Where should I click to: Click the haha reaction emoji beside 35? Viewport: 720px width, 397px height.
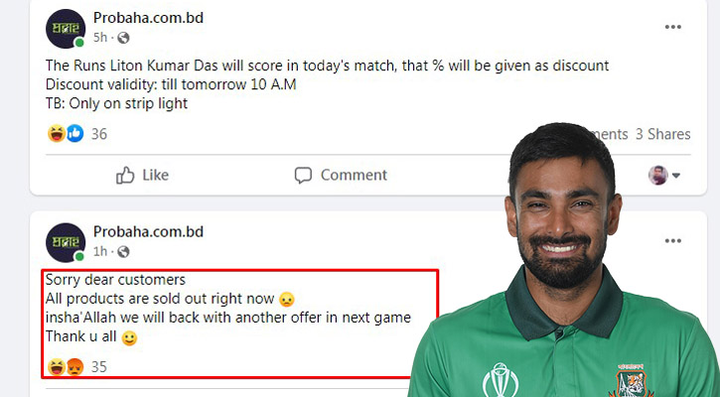[x=56, y=366]
